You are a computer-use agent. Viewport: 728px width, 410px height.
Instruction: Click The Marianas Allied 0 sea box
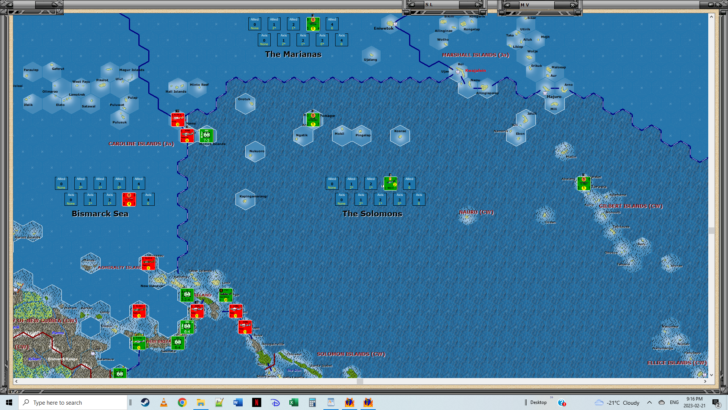255,24
